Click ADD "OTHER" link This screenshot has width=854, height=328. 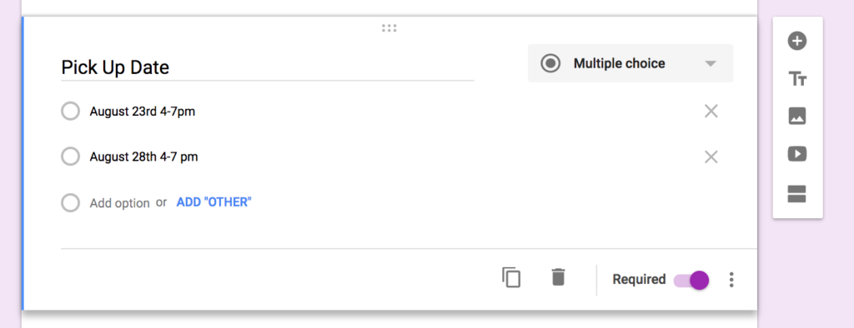[x=214, y=202]
